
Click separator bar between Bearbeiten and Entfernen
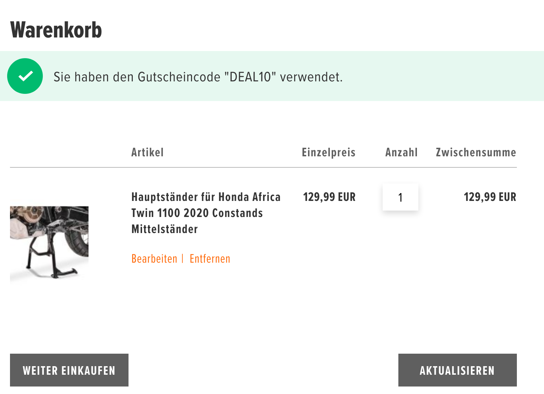tap(182, 258)
